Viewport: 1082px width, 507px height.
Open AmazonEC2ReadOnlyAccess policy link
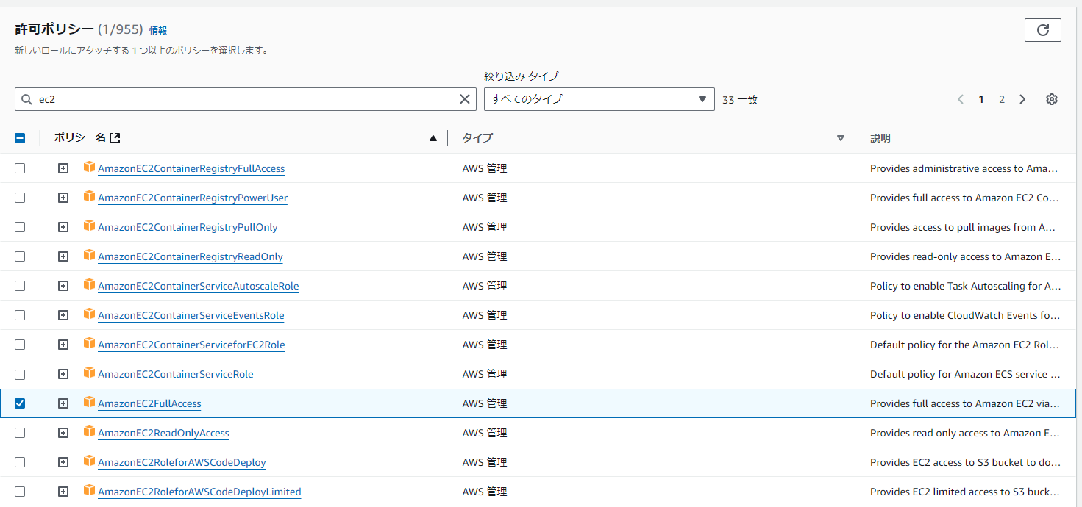(163, 433)
